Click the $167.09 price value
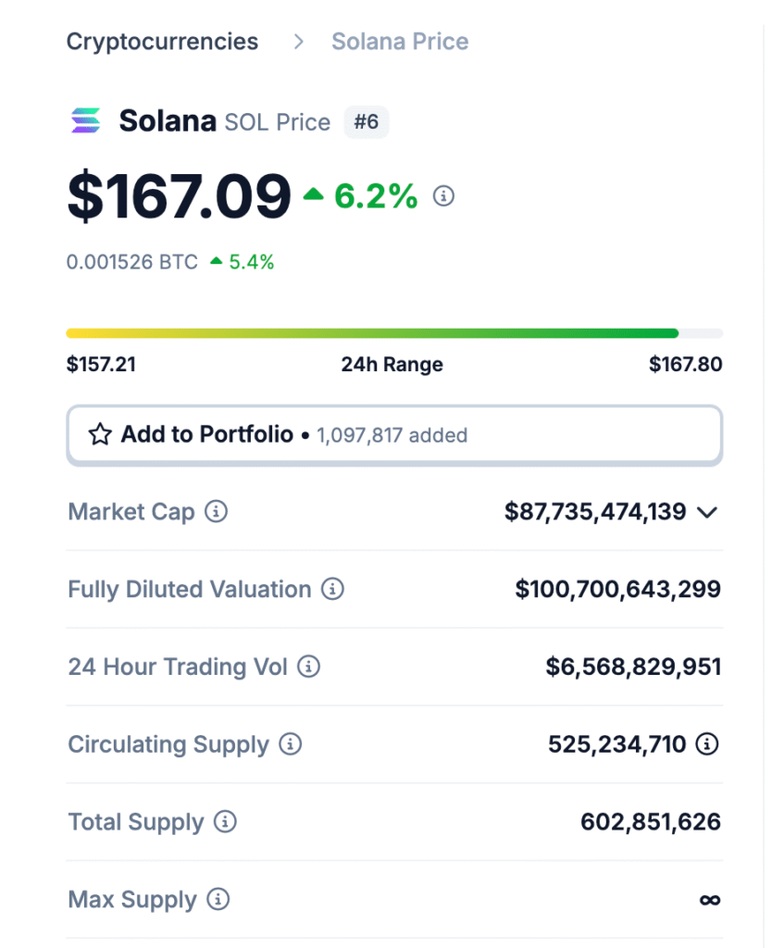772x948 pixels. (180, 196)
